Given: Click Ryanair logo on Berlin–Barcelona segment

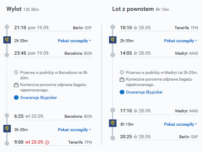Looking at the screenshot, I should [x=7, y=40].
